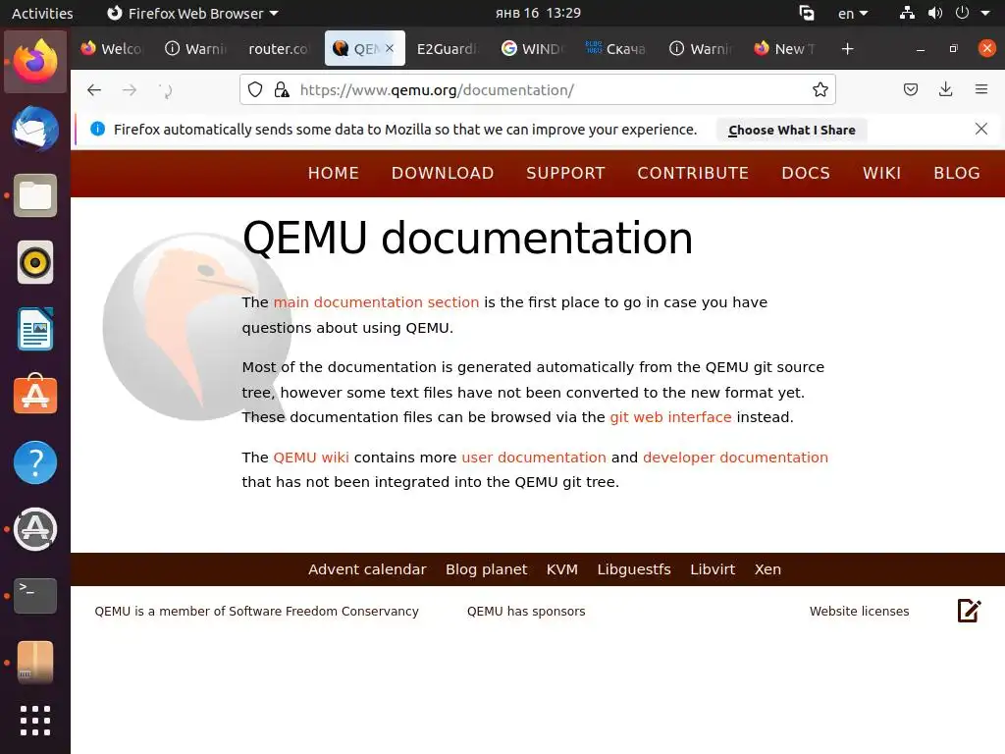
Task: Open the Downloads arrow icon
Action: tap(945, 89)
